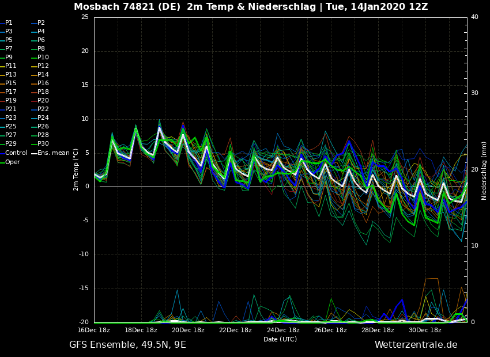490x357 pixels.
Task: Select the P10 legend label
Action: (43, 58)
